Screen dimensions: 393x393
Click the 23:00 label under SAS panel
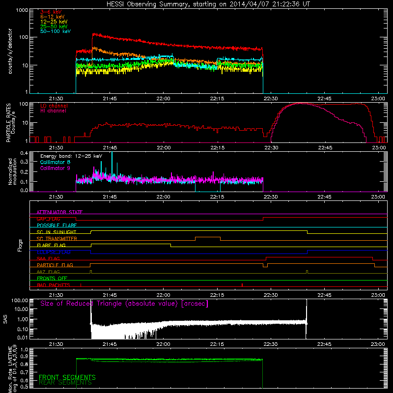click(378, 344)
